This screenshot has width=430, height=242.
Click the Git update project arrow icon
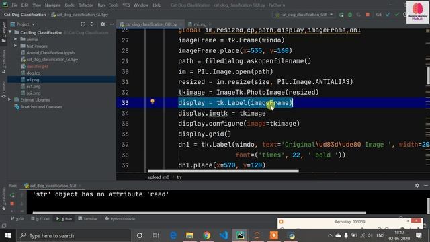tap(388, 15)
